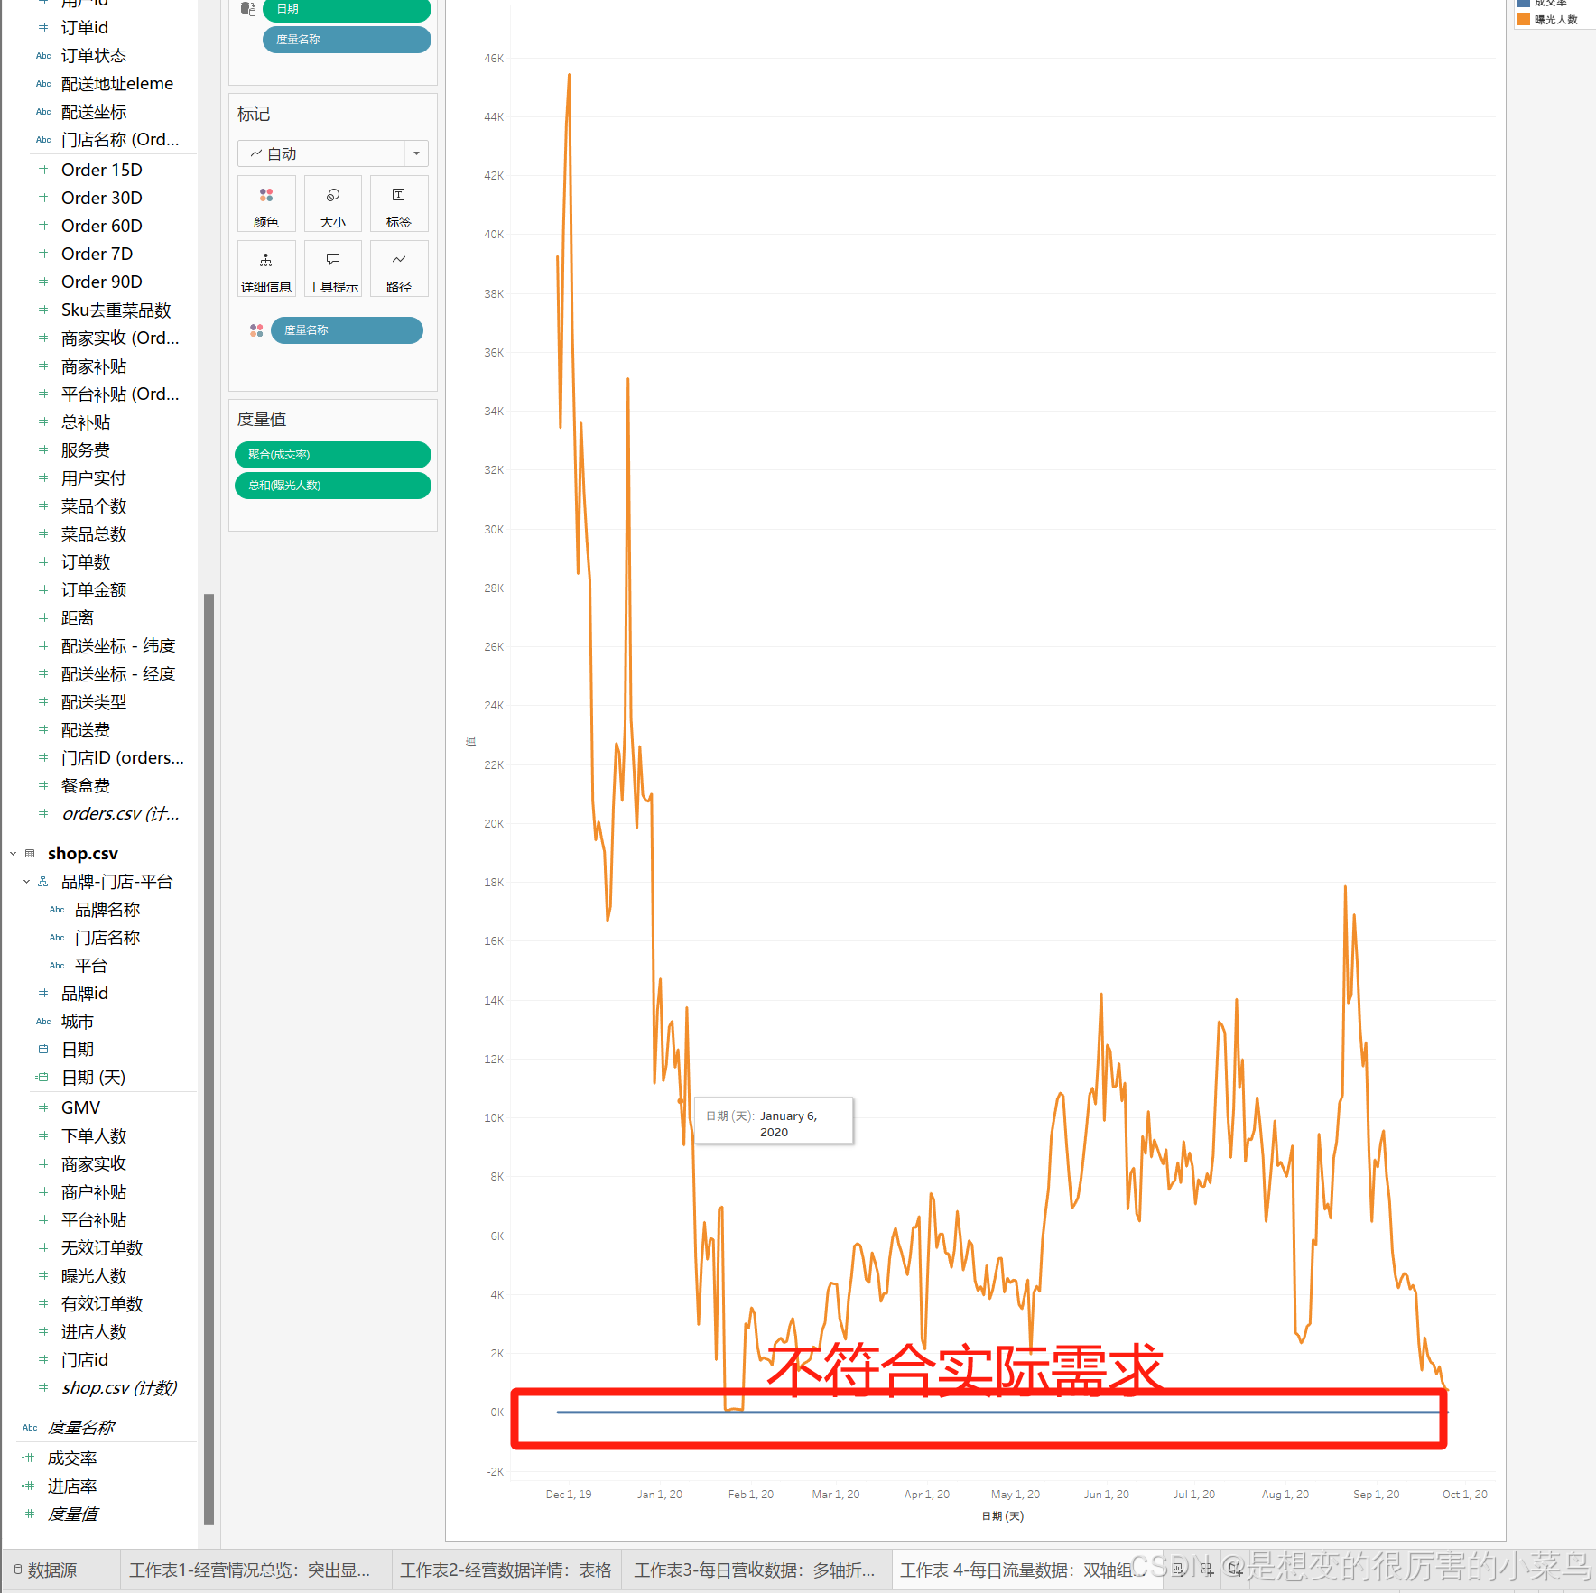Click the table icon beside shop.csv

coord(30,854)
